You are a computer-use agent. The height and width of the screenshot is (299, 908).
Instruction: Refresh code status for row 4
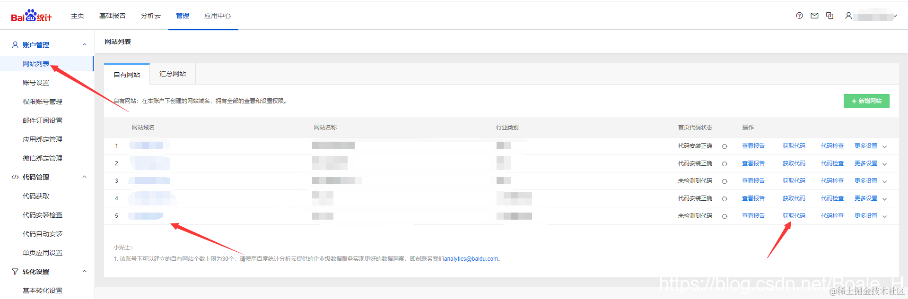click(725, 199)
